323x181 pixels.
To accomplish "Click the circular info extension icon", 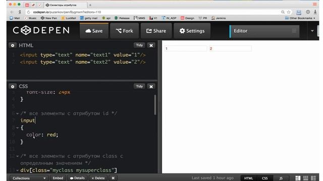I will (x=308, y=12).
